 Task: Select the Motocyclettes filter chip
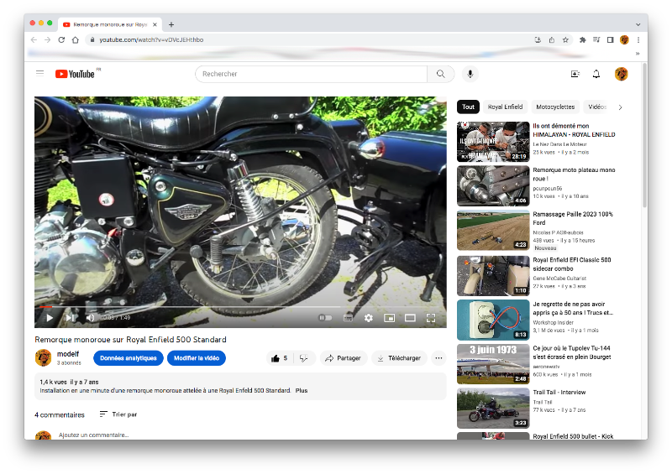[555, 107]
